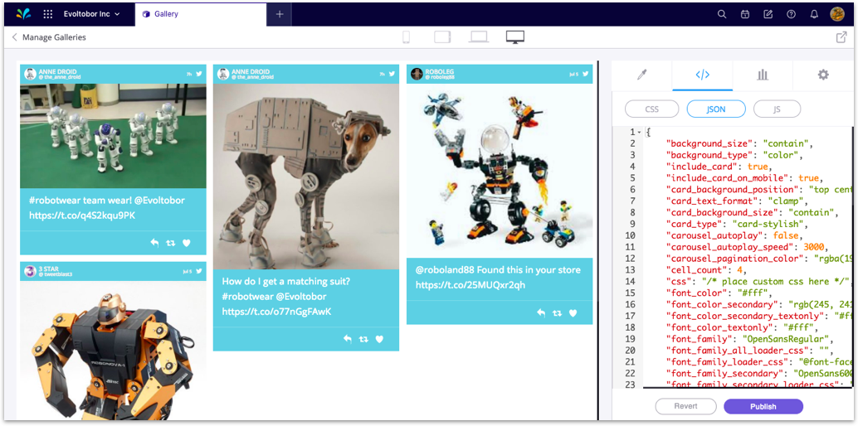Open gallery in new window
The image size is (858, 426).
tap(841, 37)
